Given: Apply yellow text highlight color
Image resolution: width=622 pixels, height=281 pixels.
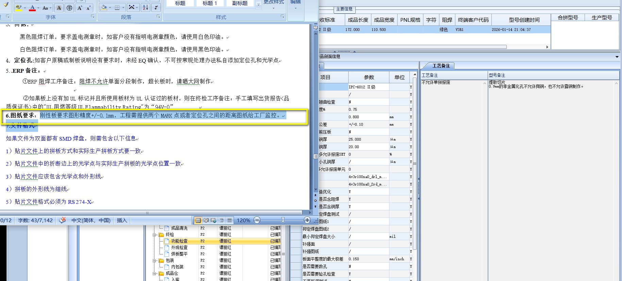Looking at the screenshot, I should pos(19,8).
